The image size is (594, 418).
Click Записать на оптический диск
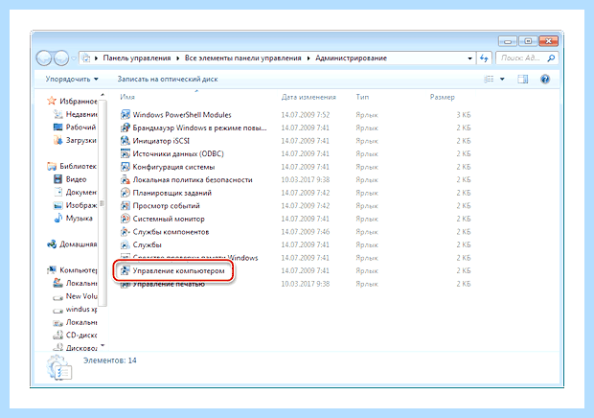[168, 79]
